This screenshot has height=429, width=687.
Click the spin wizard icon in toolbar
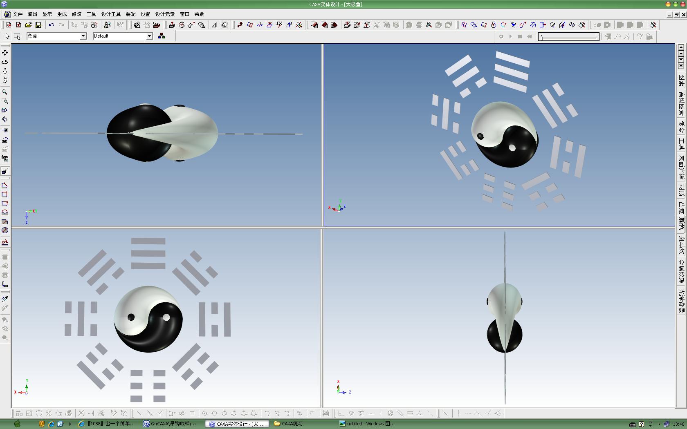point(182,25)
